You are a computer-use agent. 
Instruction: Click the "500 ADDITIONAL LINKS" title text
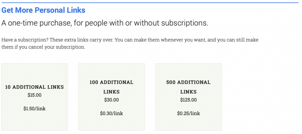pos(188,87)
